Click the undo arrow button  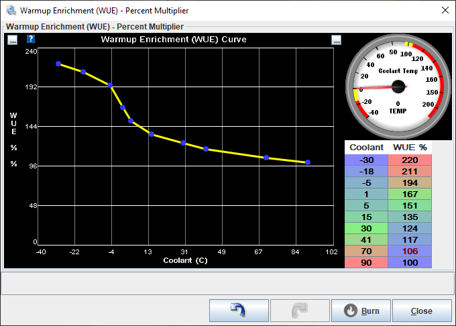pyautogui.click(x=239, y=311)
